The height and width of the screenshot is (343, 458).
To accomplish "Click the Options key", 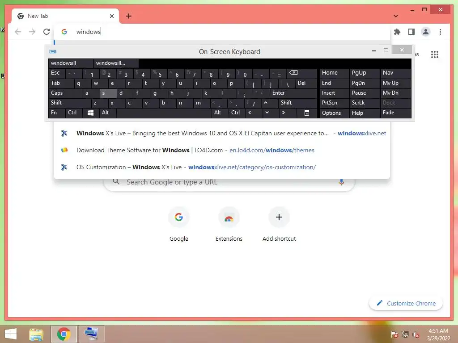I will pyautogui.click(x=335, y=113).
